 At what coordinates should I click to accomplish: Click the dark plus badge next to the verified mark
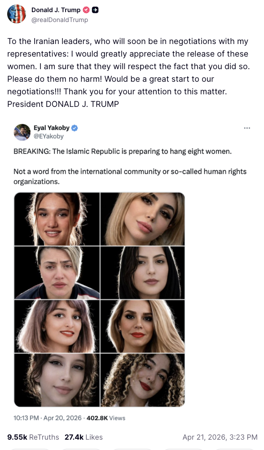click(95, 10)
